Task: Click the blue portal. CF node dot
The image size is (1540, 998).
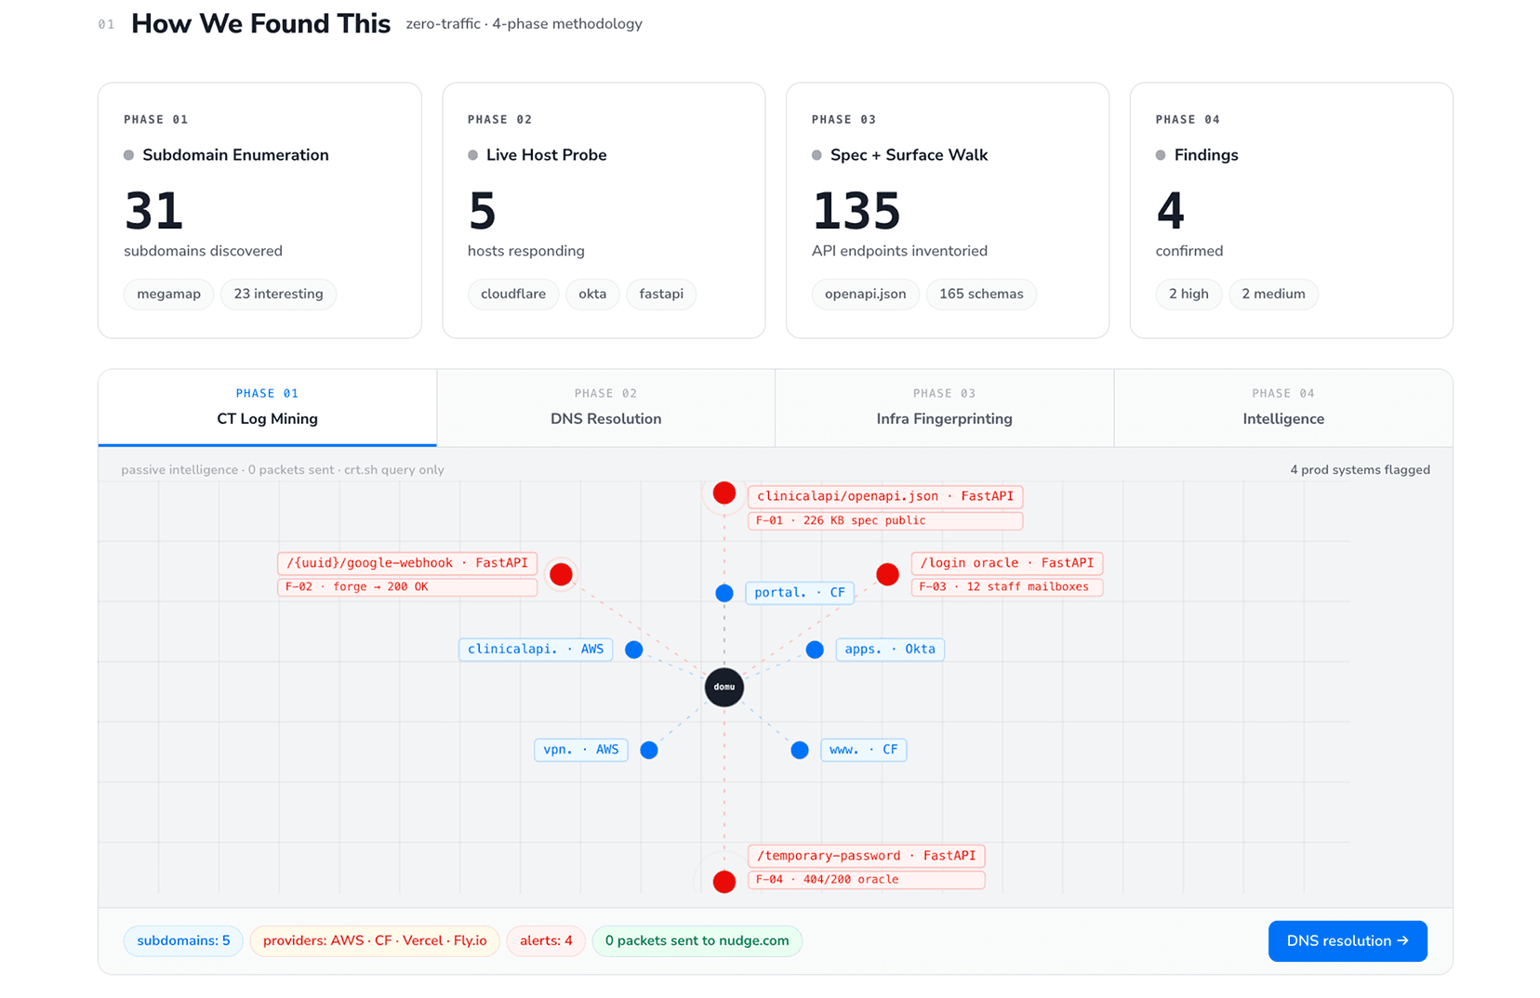Action: coord(724,593)
